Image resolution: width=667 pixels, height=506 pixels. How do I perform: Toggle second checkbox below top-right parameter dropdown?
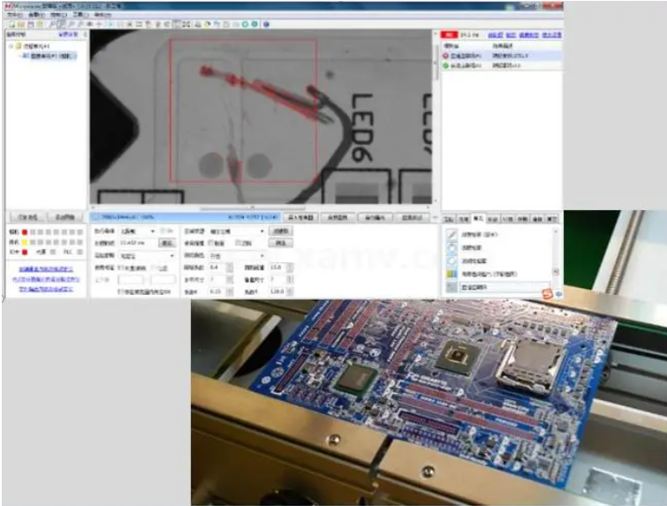tap(238, 243)
